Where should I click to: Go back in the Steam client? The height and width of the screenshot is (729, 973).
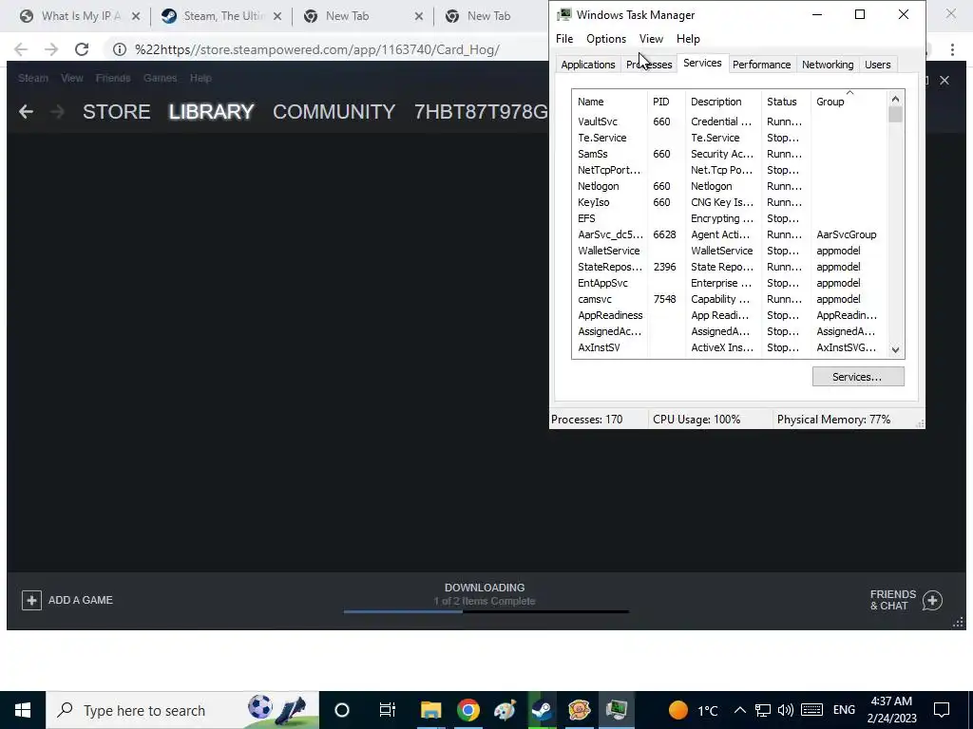(x=26, y=112)
